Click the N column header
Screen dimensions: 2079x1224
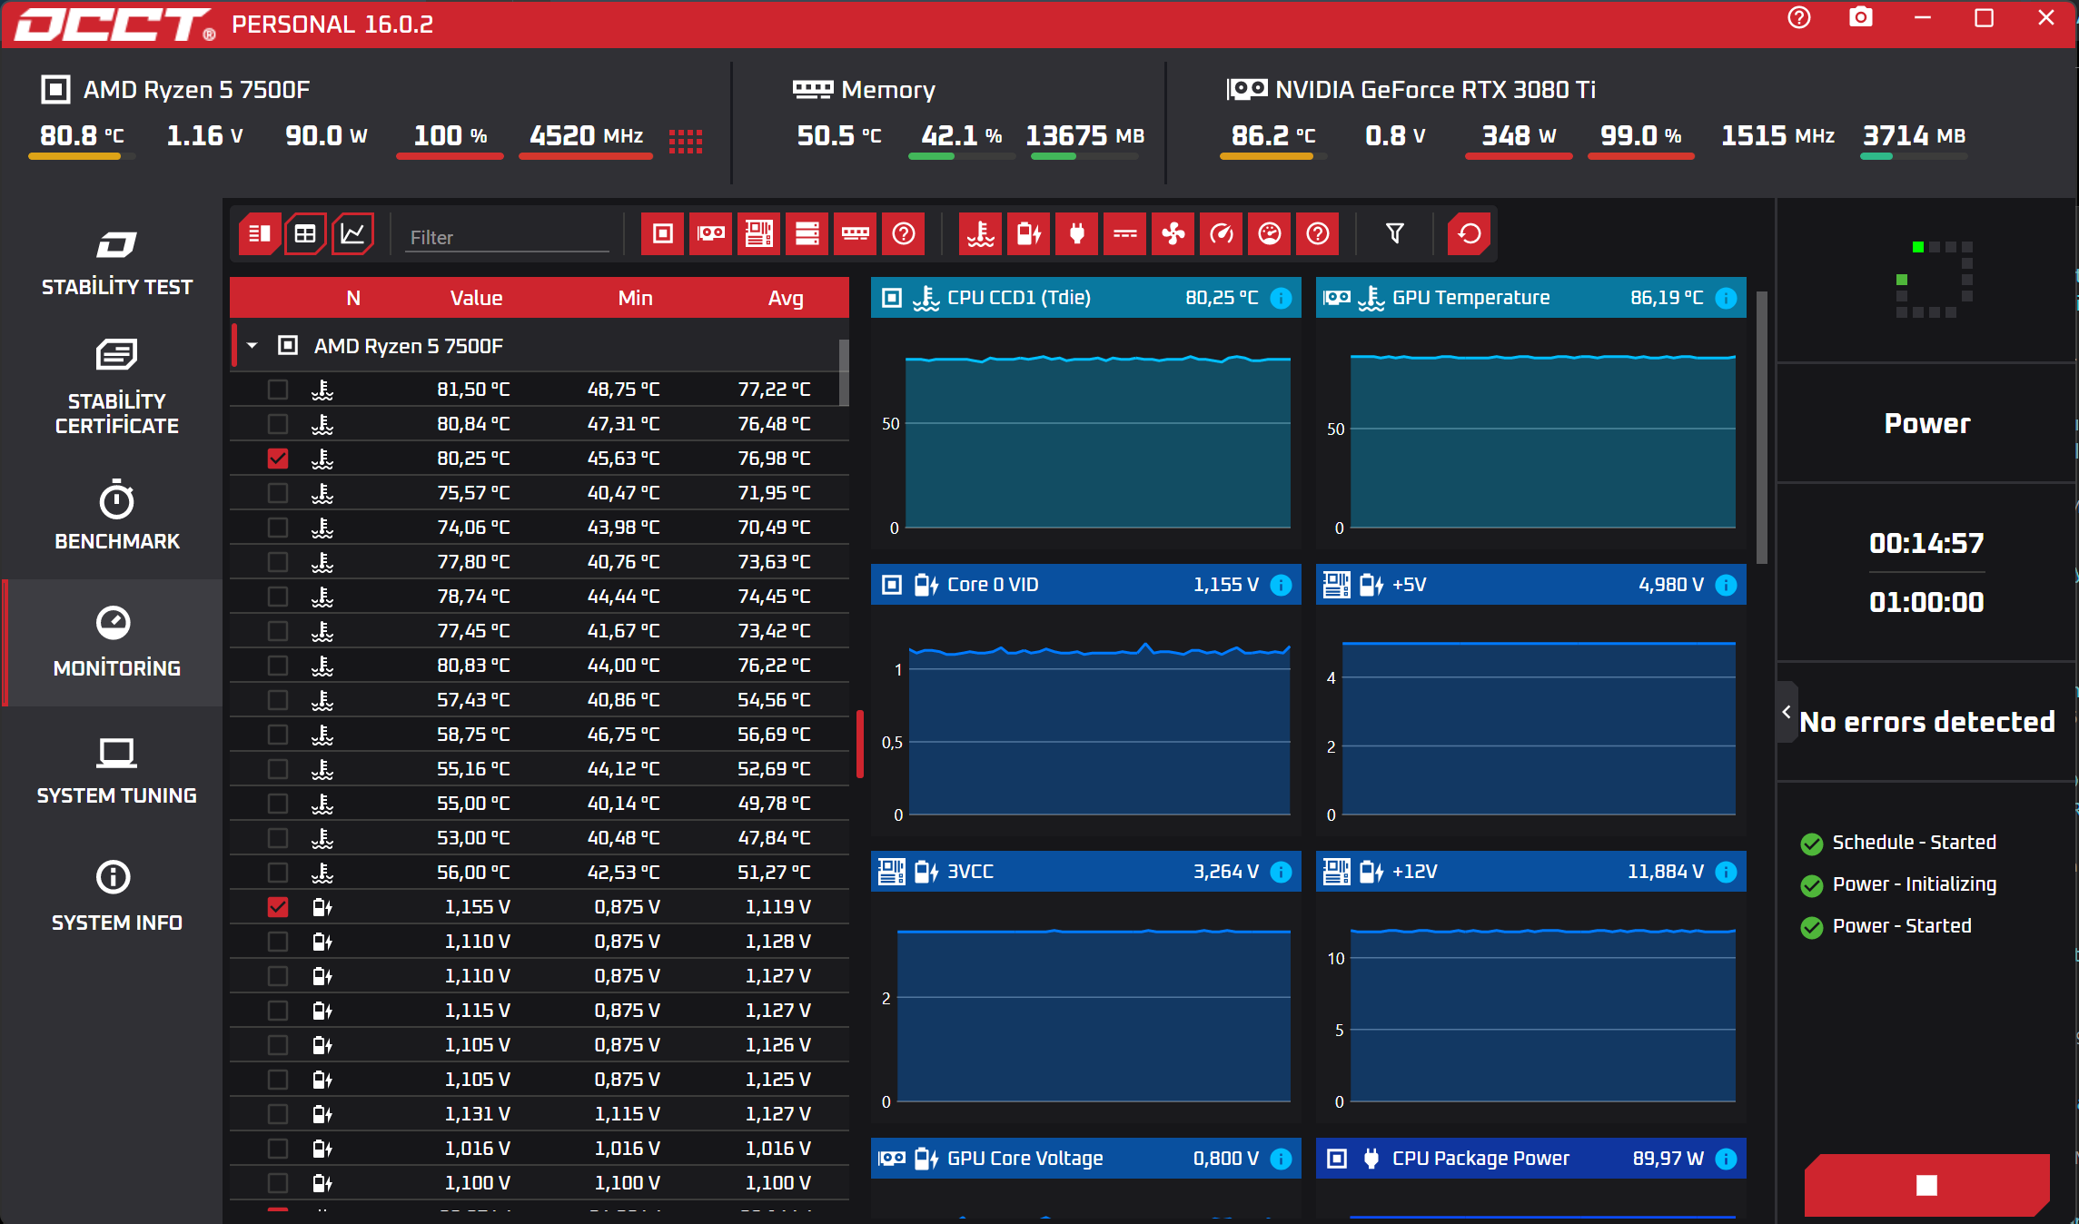pyautogui.click(x=353, y=298)
